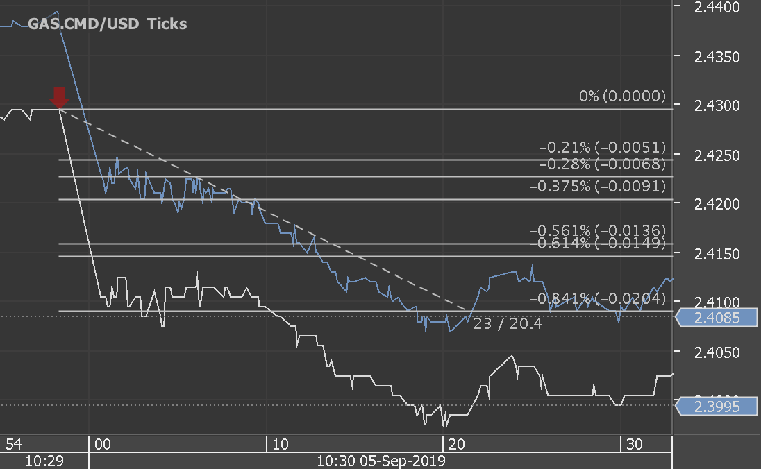Click the 23 / 20.4 measurement label
The width and height of the screenshot is (761, 469).
click(x=507, y=323)
